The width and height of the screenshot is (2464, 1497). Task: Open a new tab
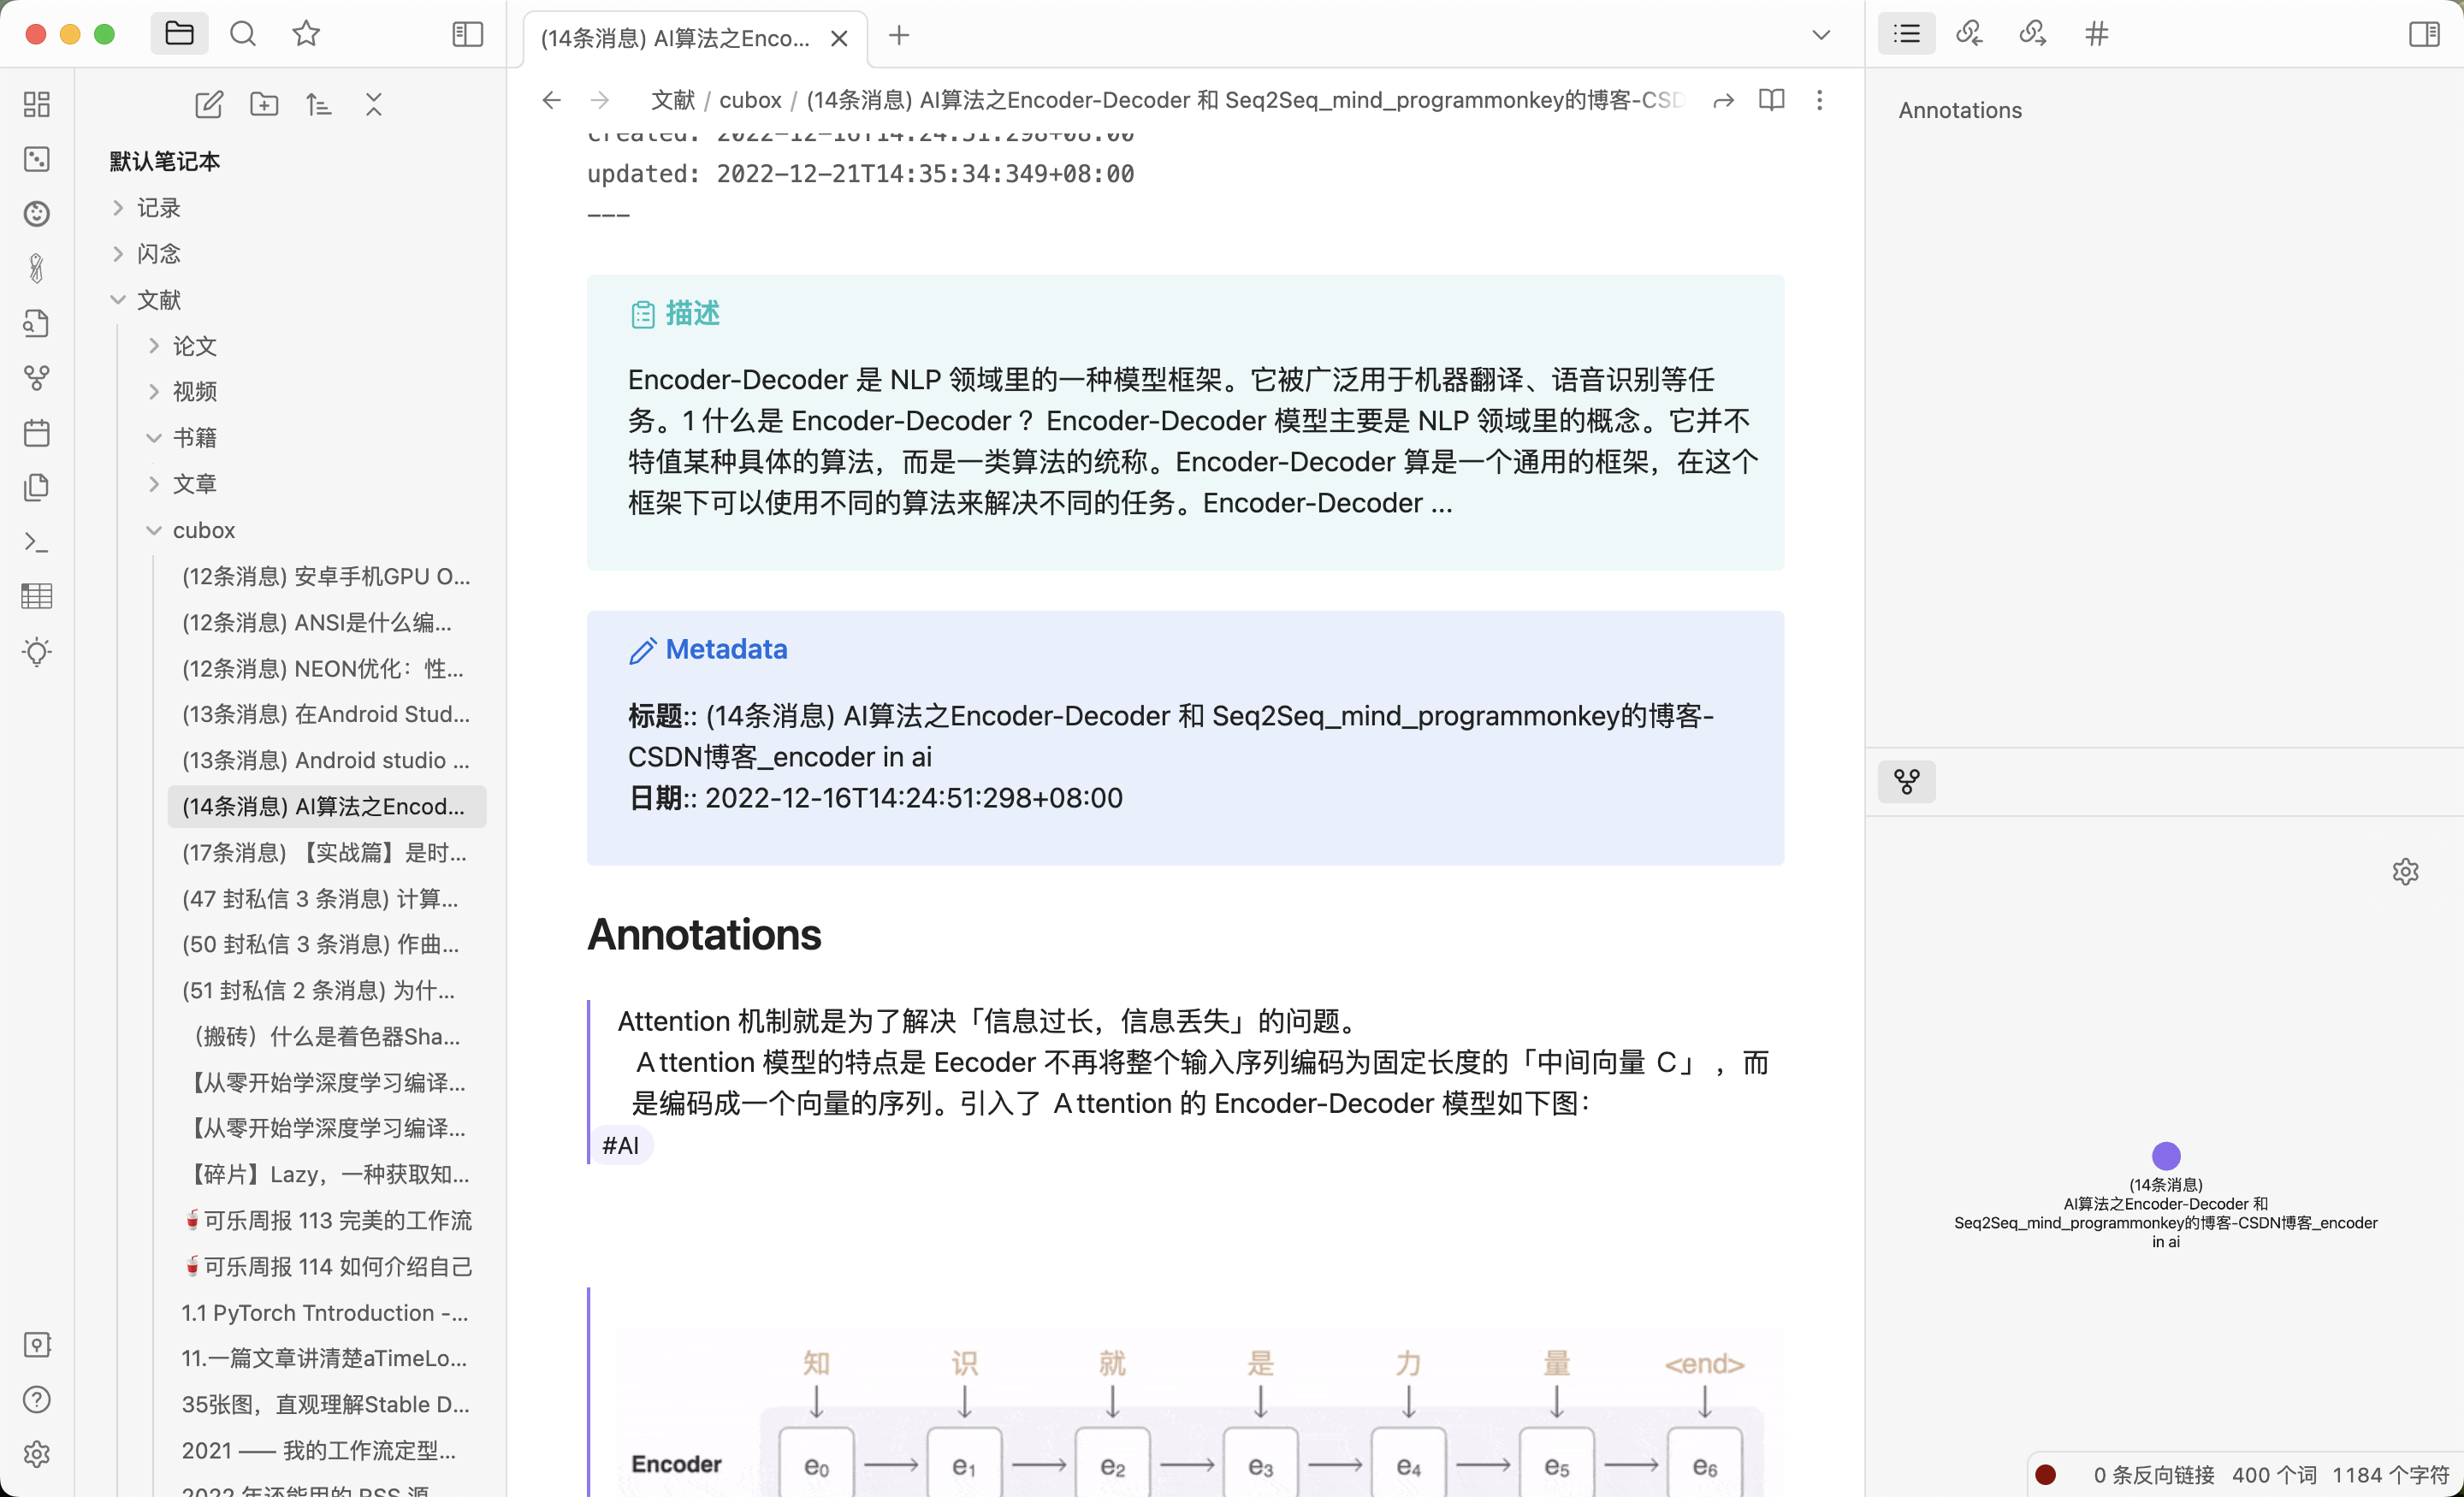[899, 36]
